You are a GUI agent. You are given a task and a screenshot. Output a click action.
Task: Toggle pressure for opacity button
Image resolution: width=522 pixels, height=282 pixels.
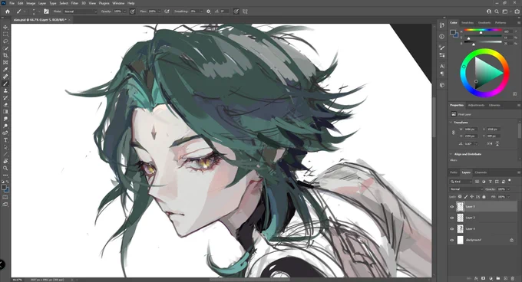(132, 11)
